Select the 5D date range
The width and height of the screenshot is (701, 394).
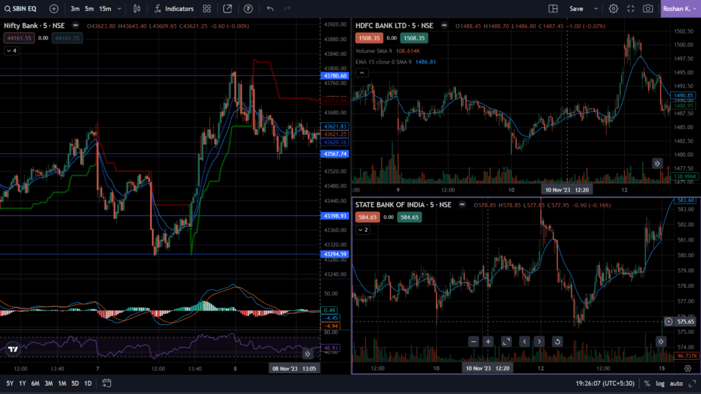tap(75, 384)
